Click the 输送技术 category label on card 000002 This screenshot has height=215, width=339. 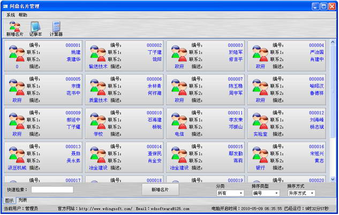(98, 66)
